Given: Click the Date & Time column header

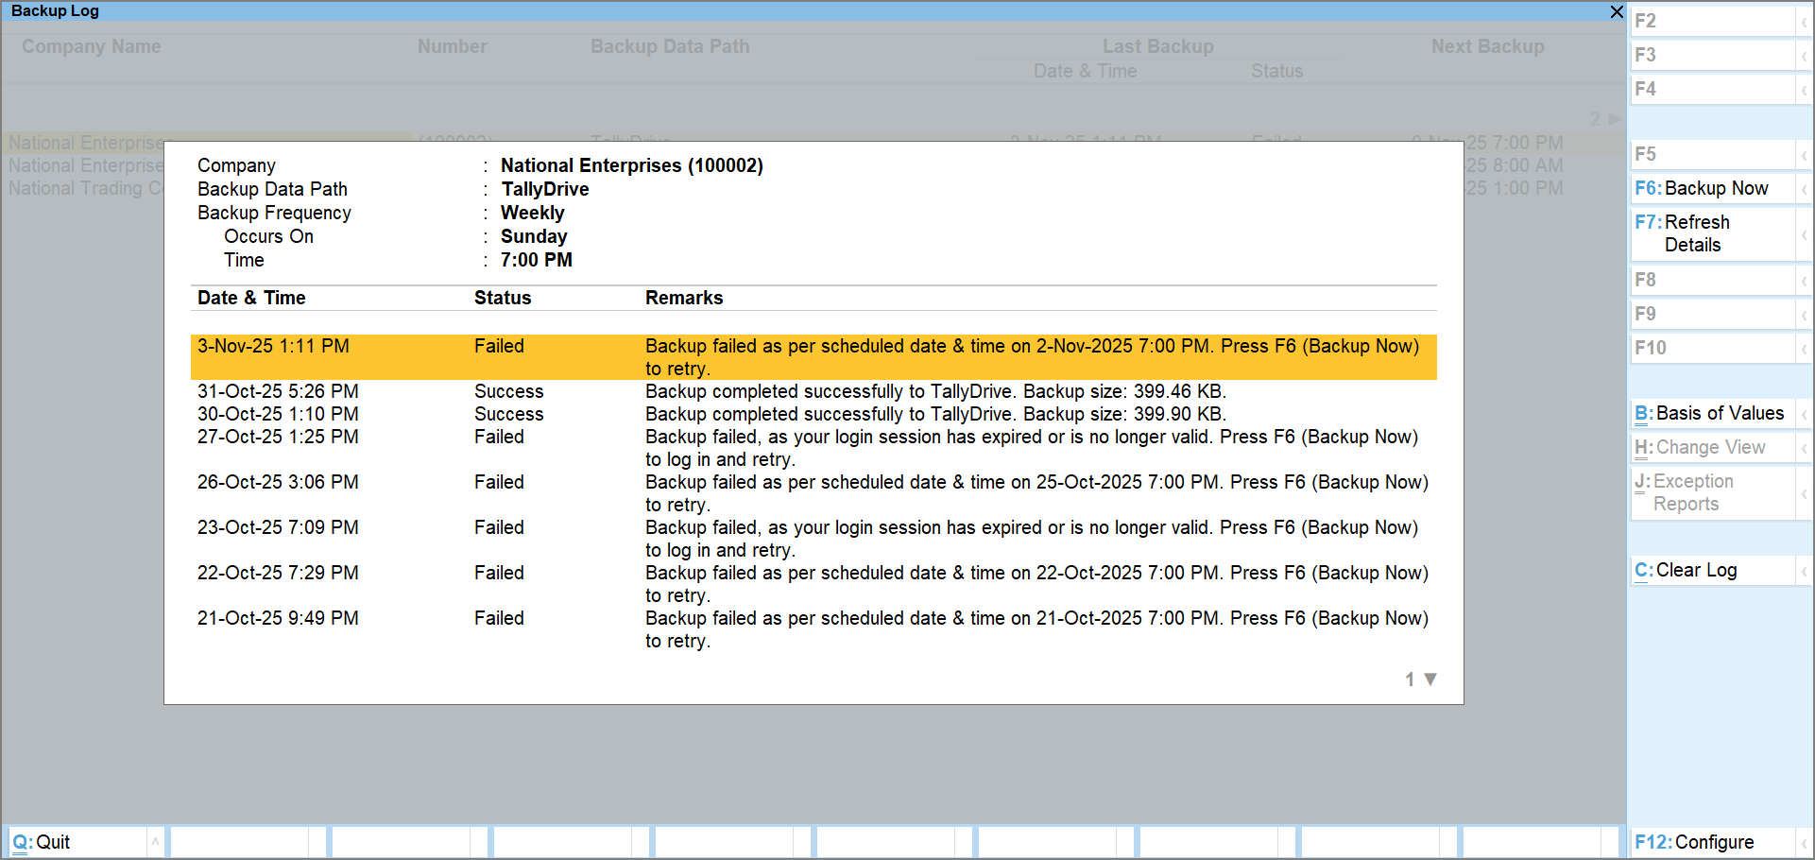Looking at the screenshot, I should [x=251, y=298].
